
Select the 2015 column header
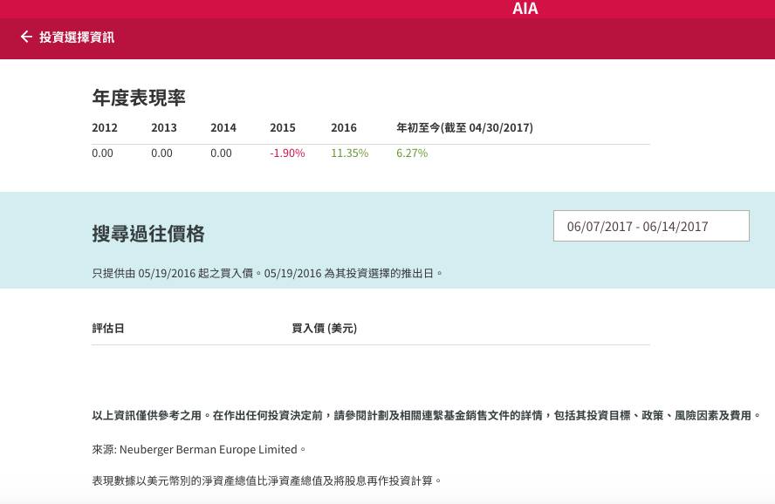pyautogui.click(x=283, y=127)
